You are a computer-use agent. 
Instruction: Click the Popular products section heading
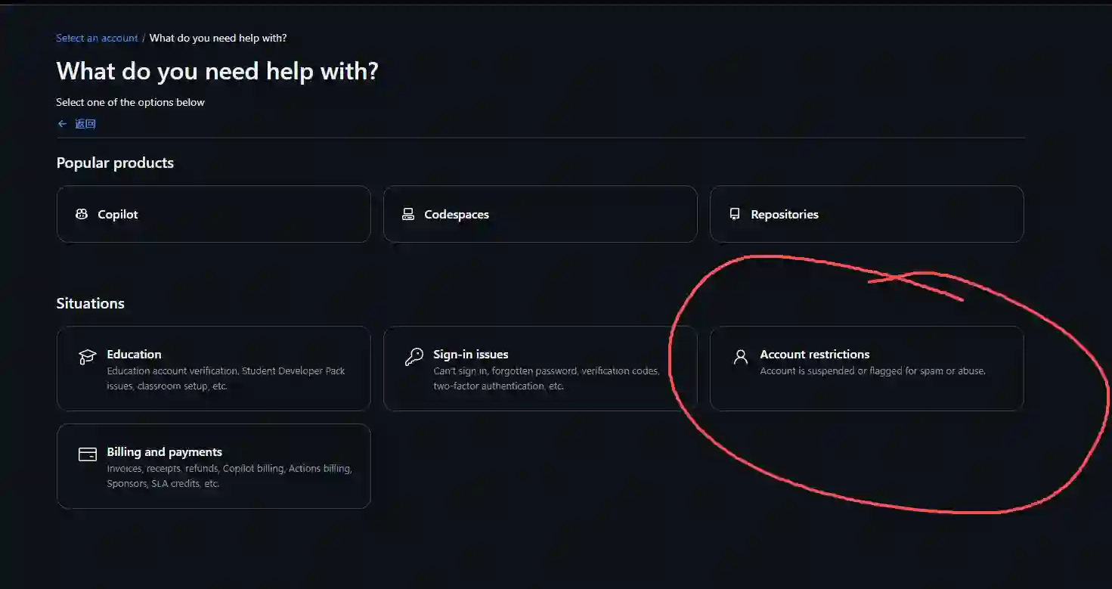coord(115,163)
